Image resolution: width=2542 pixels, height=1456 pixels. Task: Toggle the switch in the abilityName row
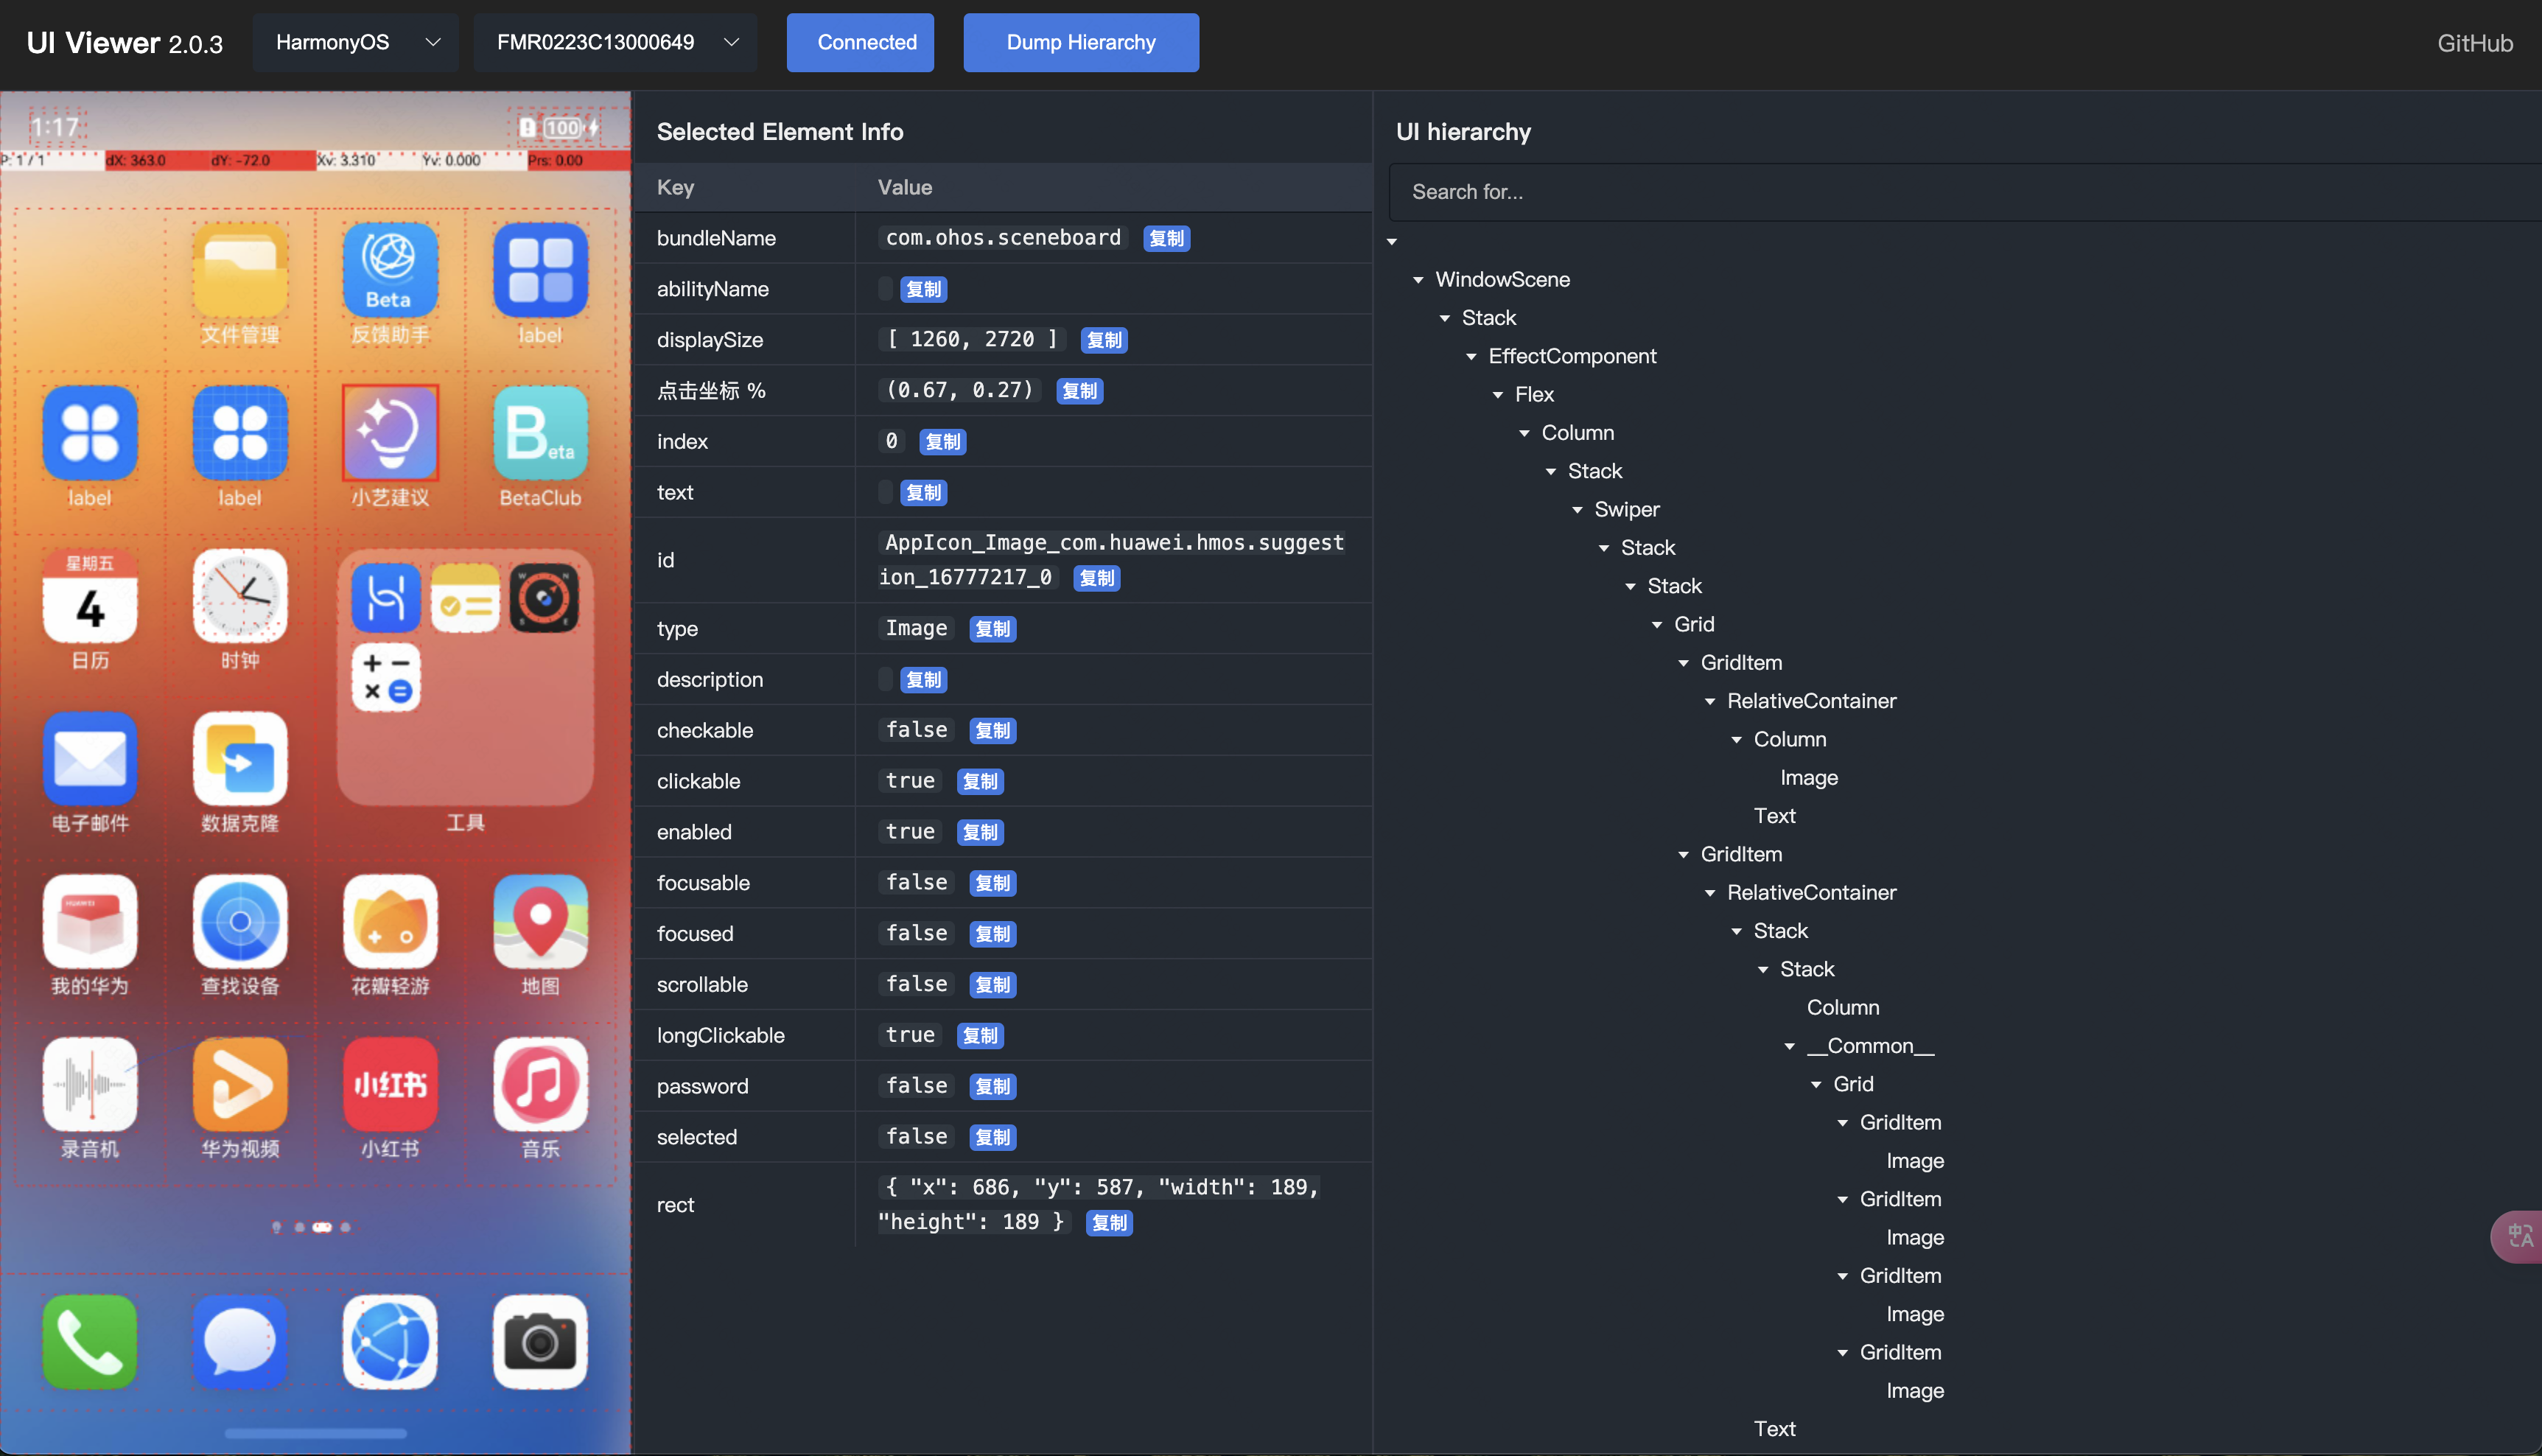(884, 288)
